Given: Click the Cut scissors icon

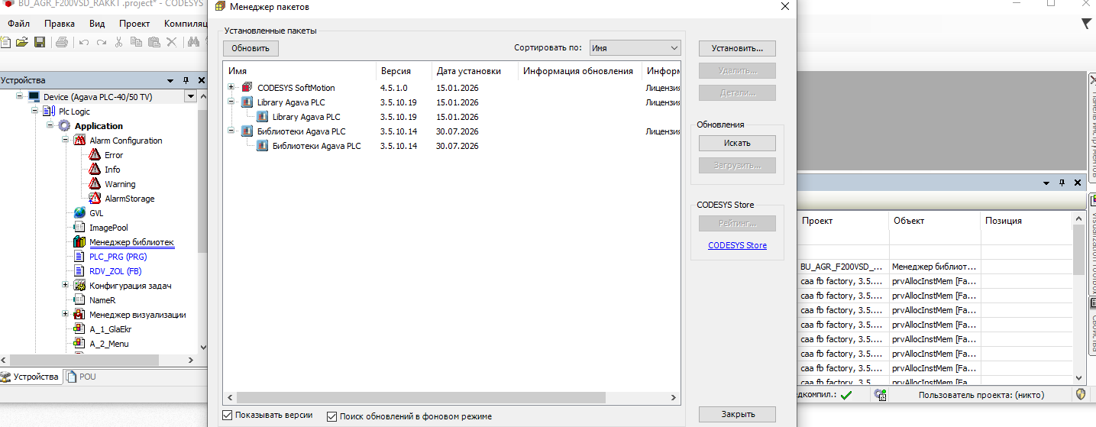Looking at the screenshot, I should 119,41.
